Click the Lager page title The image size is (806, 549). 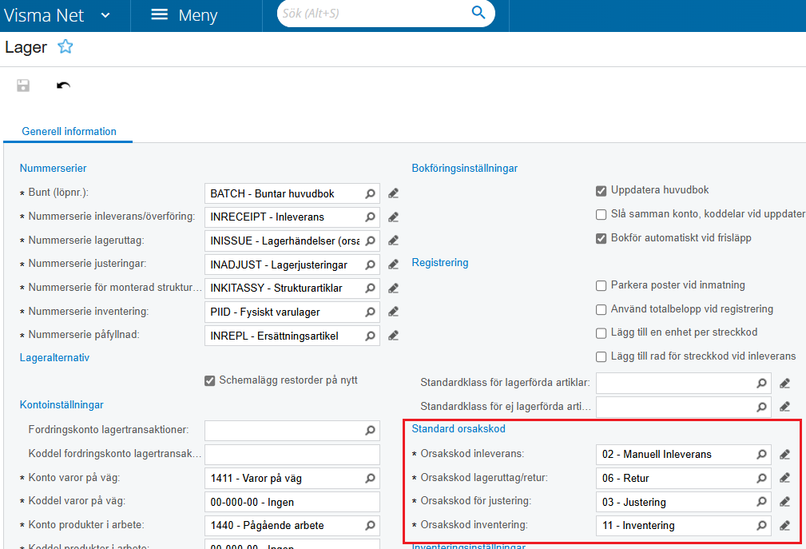[x=26, y=47]
